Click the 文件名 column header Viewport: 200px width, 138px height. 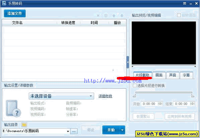pyautogui.click(x=17, y=23)
